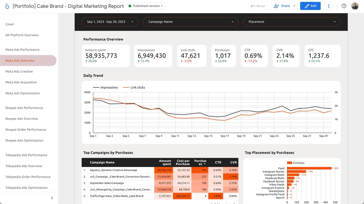Select the All Platform Overview page
The width and height of the screenshot is (364, 204).
click(x=22, y=35)
